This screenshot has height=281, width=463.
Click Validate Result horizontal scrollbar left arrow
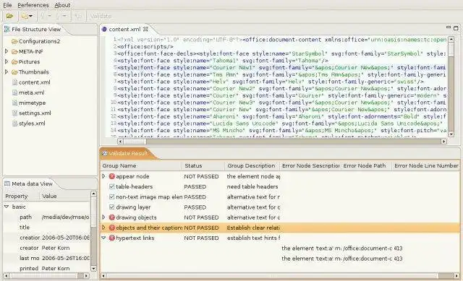103,276
